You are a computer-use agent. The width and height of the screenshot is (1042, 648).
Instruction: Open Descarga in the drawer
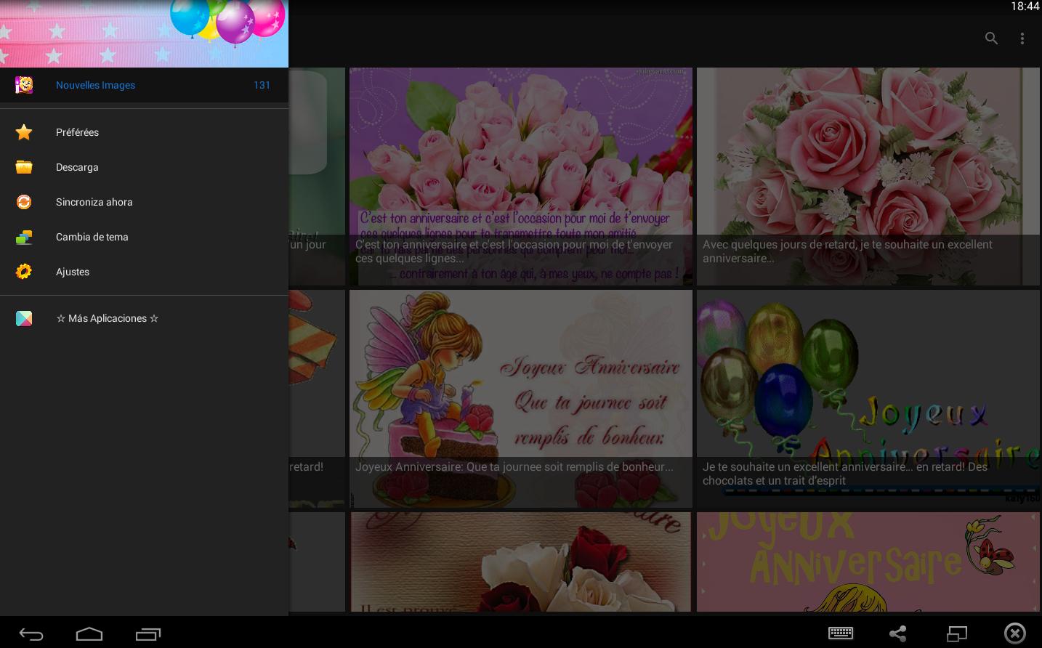144,167
